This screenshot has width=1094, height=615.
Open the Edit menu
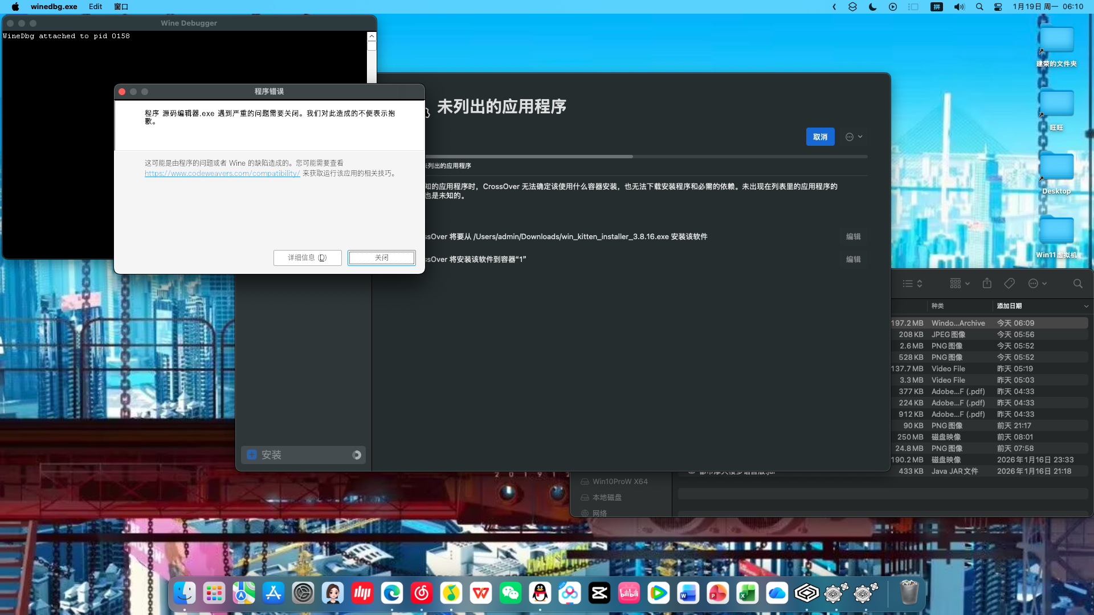click(95, 7)
